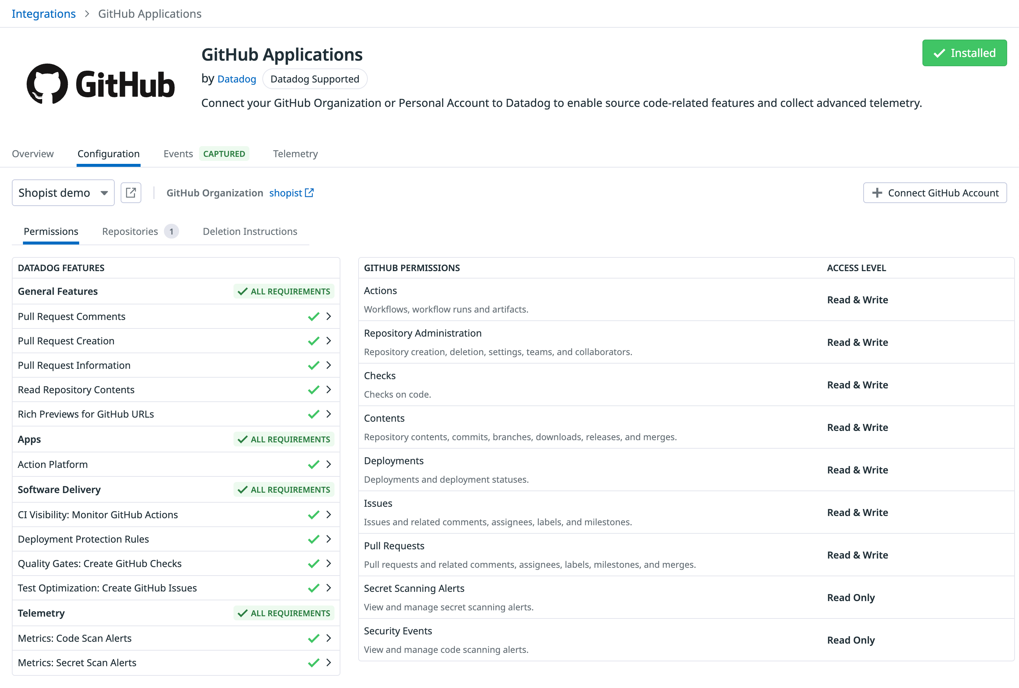Image resolution: width=1019 pixels, height=688 pixels.
Task: Open the Datadog author link
Action: (x=236, y=79)
